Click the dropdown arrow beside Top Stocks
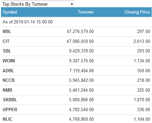 72,4
